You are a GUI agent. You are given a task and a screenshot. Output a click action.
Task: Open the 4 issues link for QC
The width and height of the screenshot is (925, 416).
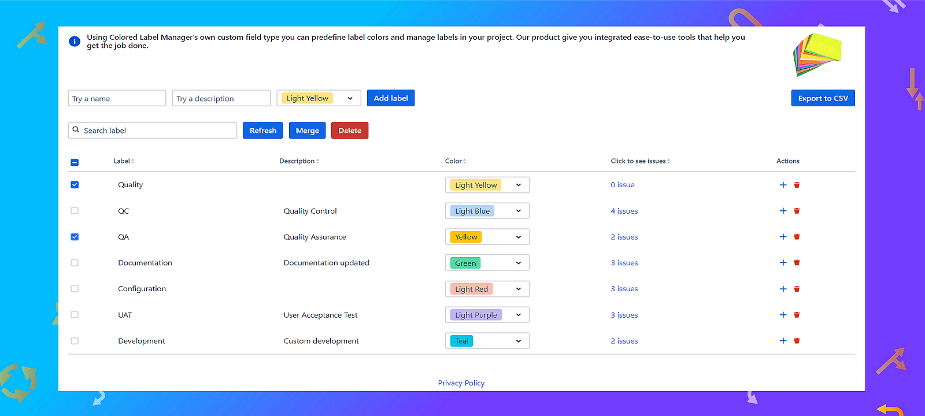pos(624,211)
